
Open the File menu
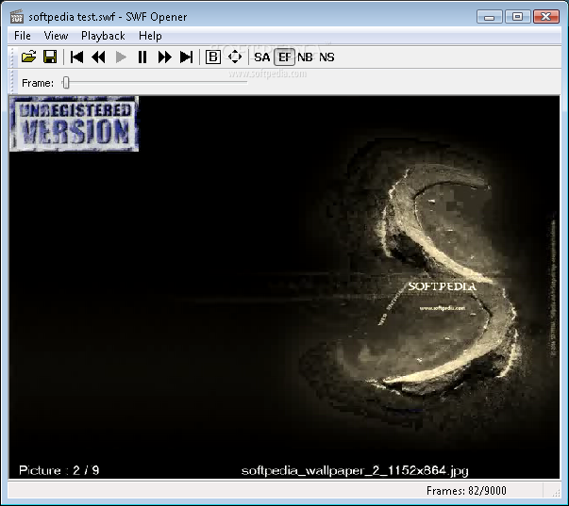pyautogui.click(x=23, y=36)
